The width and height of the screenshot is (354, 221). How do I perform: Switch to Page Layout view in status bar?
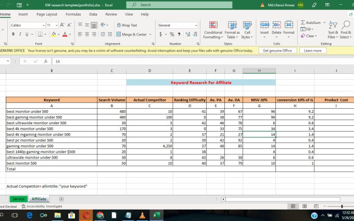coord(305,206)
